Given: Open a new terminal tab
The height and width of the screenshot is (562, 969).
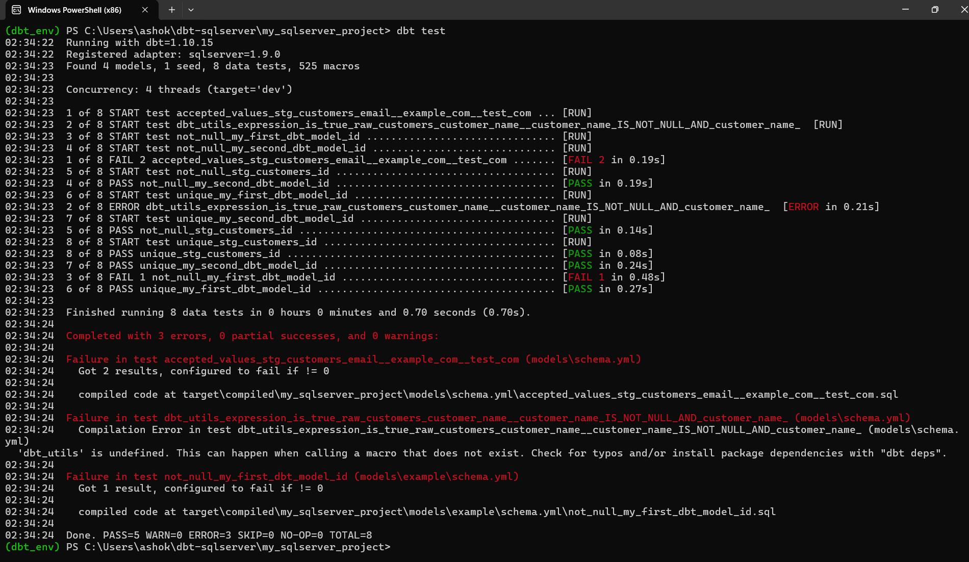Looking at the screenshot, I should [x=172, y=10].
